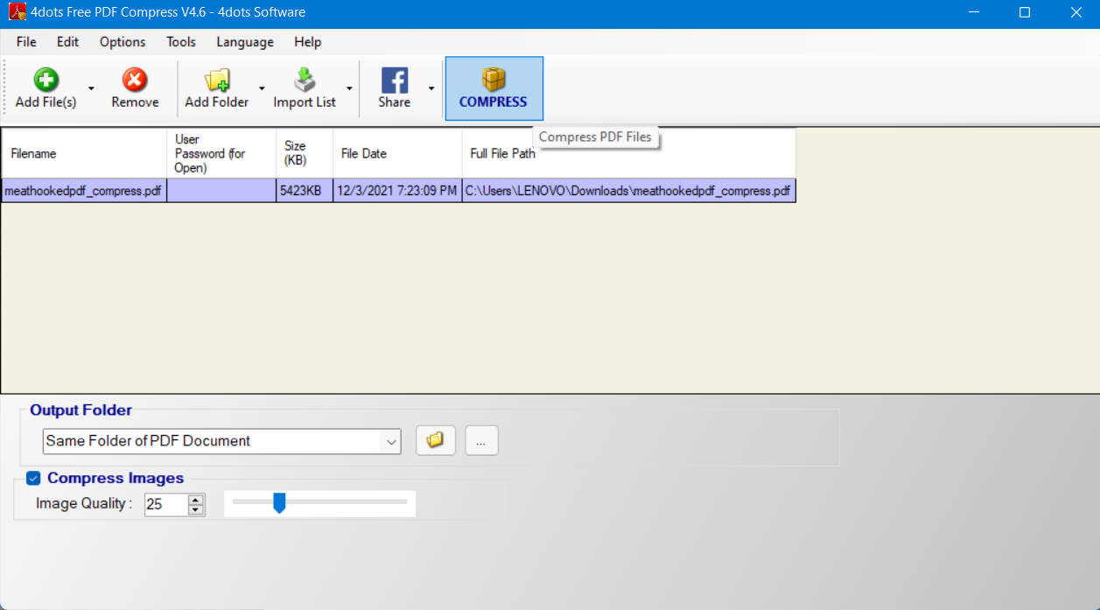Move the Image Quality slider thumb
The image size is (1100, 610).
pos(279,502)
